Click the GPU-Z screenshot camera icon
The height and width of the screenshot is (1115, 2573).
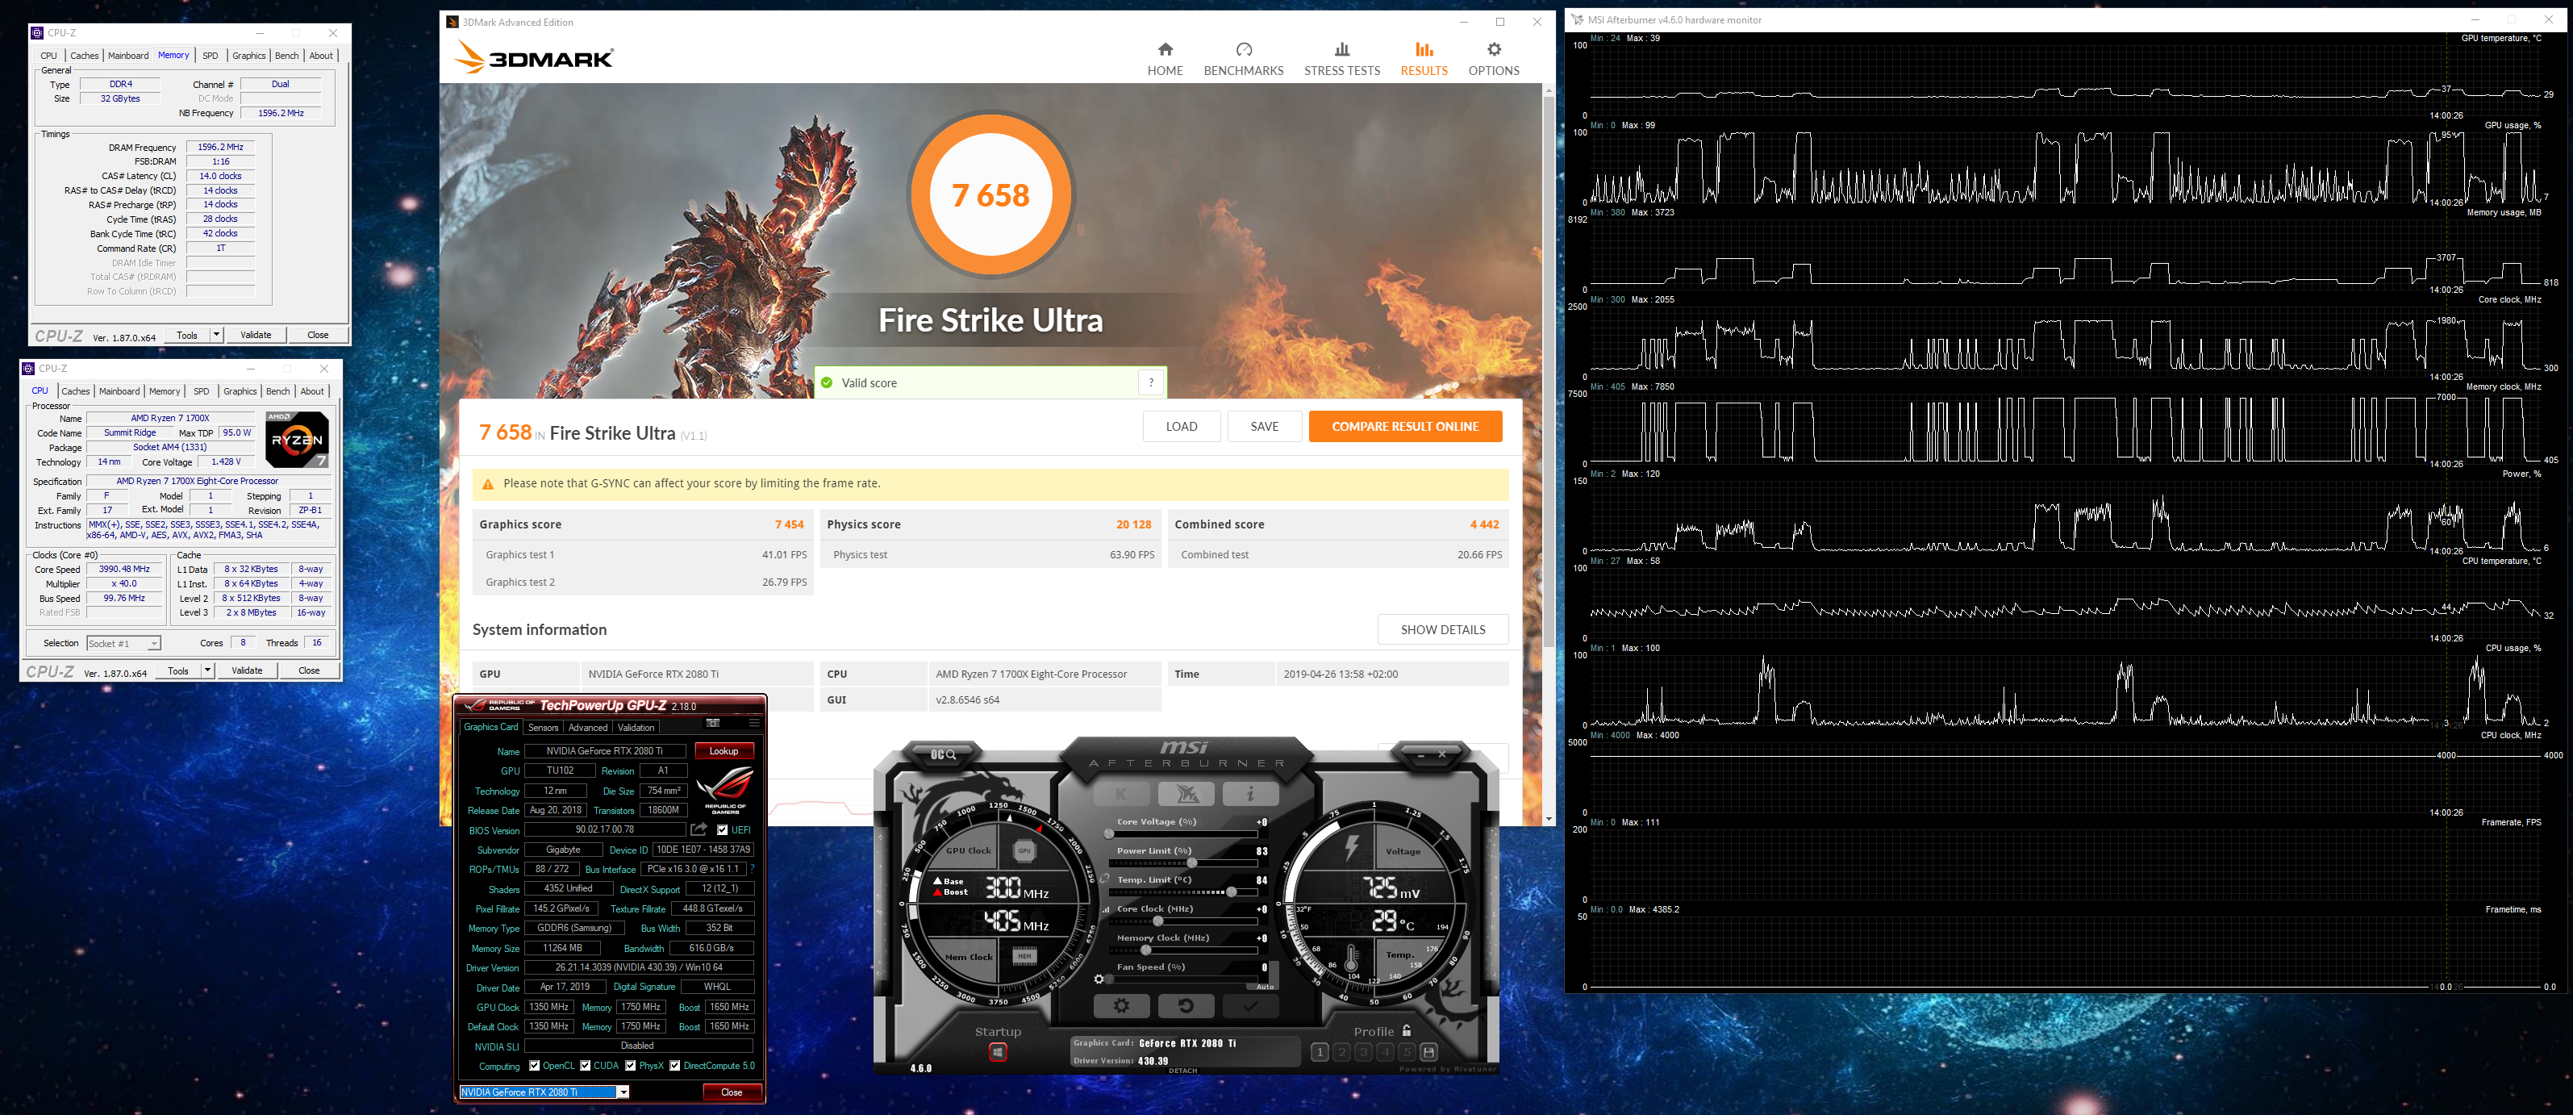point(712,724)
